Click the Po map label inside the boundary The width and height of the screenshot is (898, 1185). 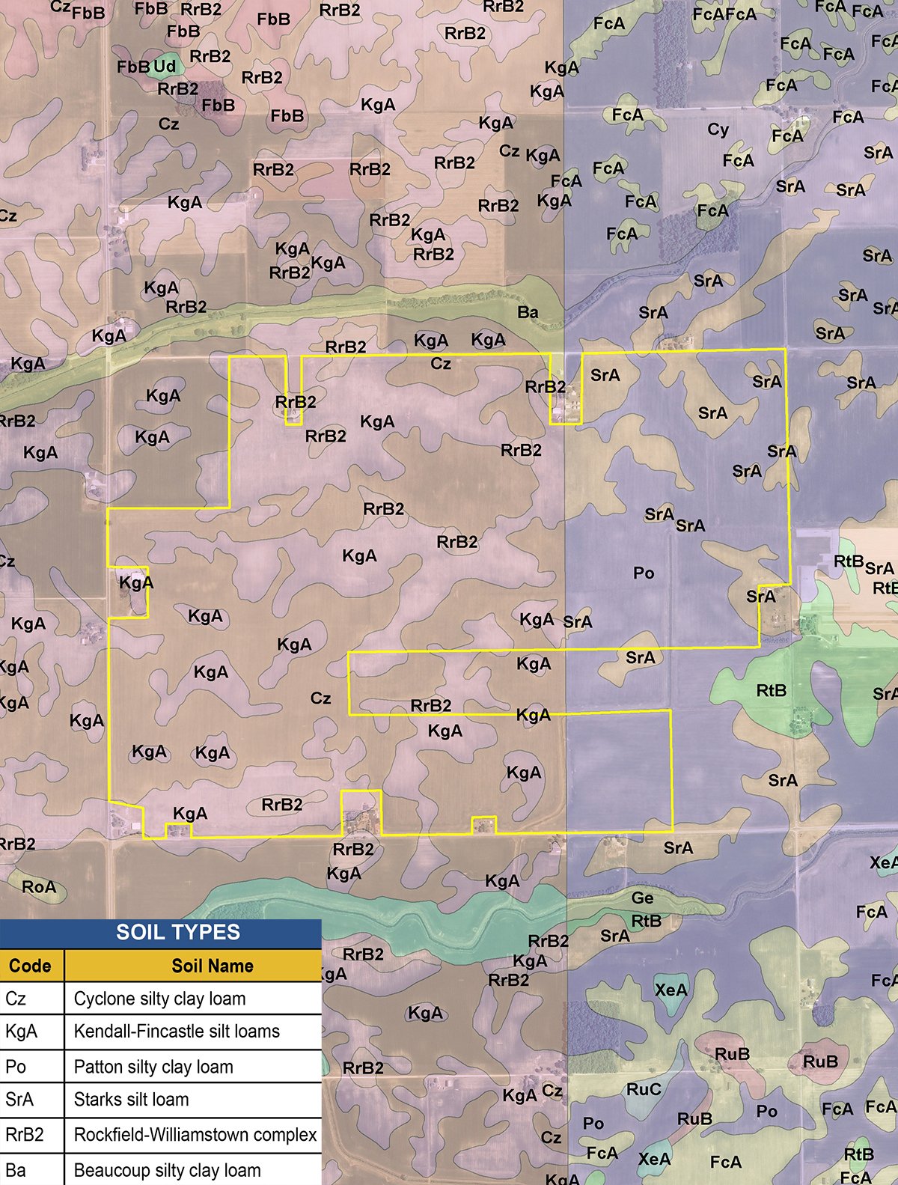(x=644, y=573)
